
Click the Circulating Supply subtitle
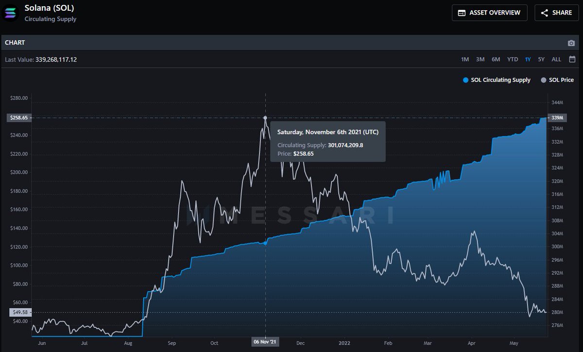tap(51, 19)
